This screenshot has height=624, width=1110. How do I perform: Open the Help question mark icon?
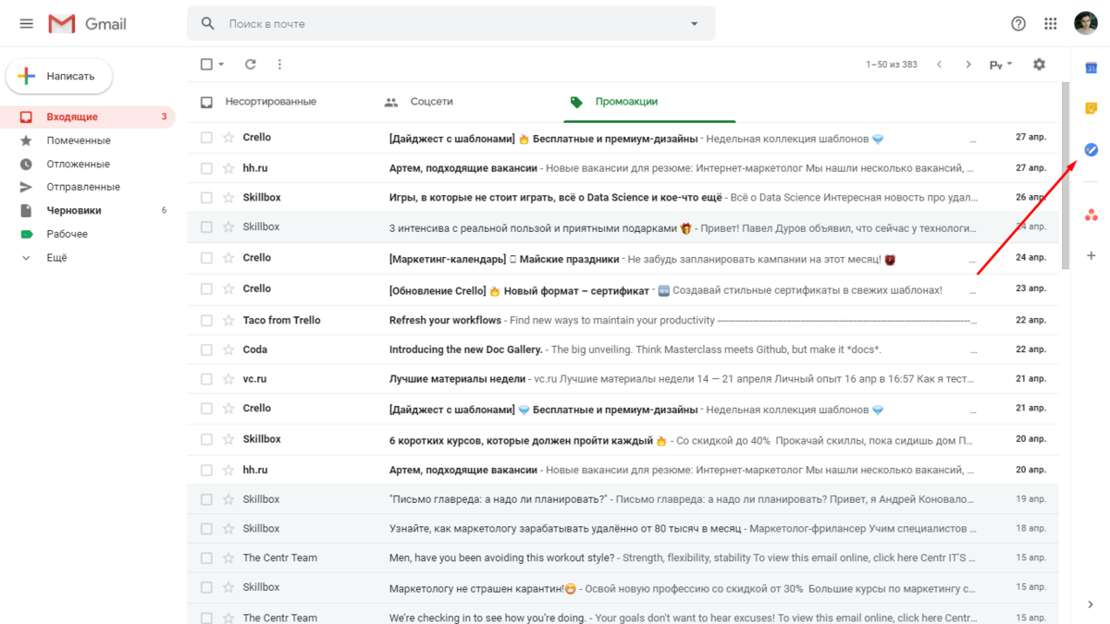[1018, 24]
